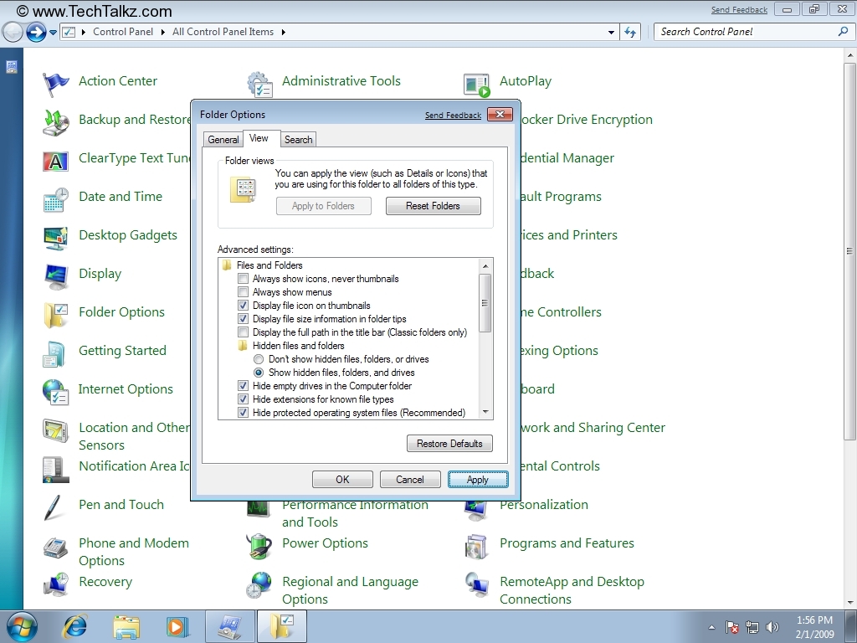Click the Internet Options globe icon

point(55,391)
